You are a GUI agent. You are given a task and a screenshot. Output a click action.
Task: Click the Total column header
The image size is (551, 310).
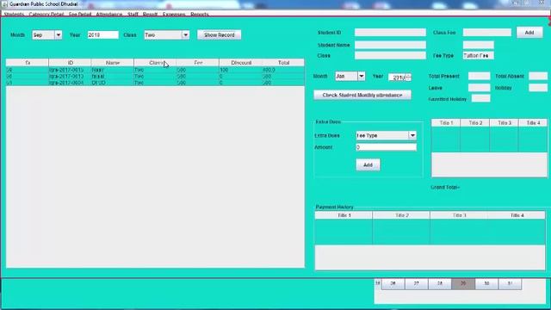pyautogui.click(x=283, y=63)
